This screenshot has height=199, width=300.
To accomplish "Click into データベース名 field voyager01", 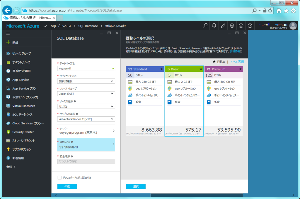I will click(x=86, y=69).
